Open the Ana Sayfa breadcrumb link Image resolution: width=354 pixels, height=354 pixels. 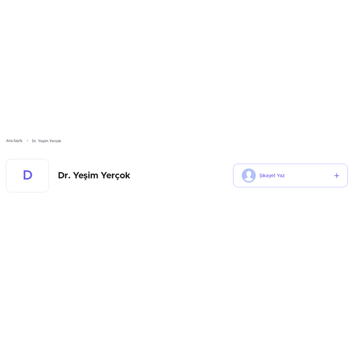coord(14,141)
